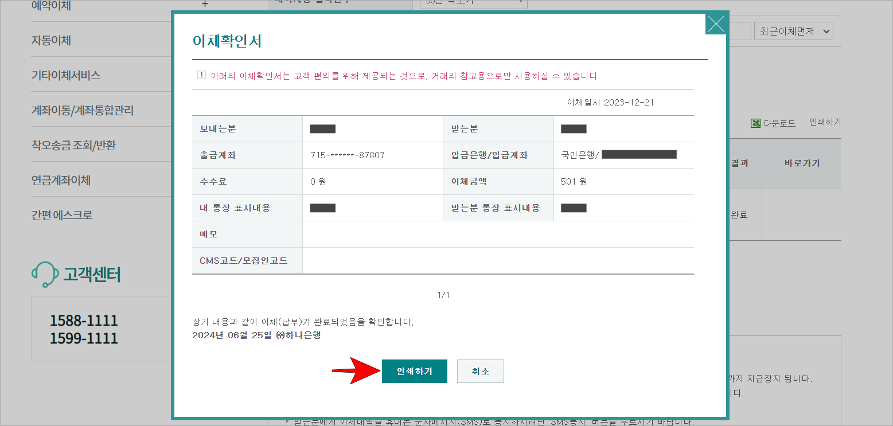
Task: Click the 바로가기 column header
Action: tap(801, 163)
